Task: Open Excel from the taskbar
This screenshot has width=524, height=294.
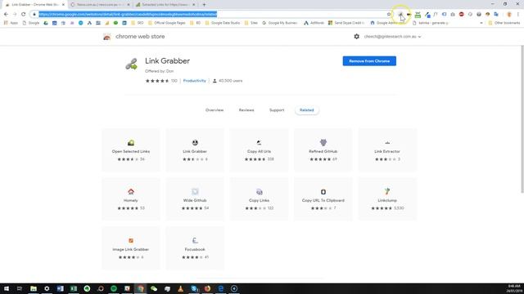Action: 74,288
